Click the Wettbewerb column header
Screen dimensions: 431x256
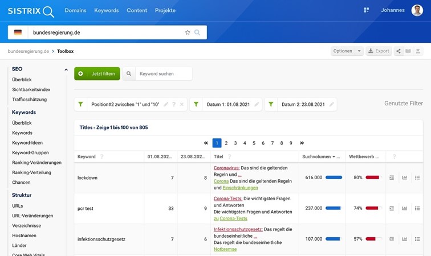point(363,156)
